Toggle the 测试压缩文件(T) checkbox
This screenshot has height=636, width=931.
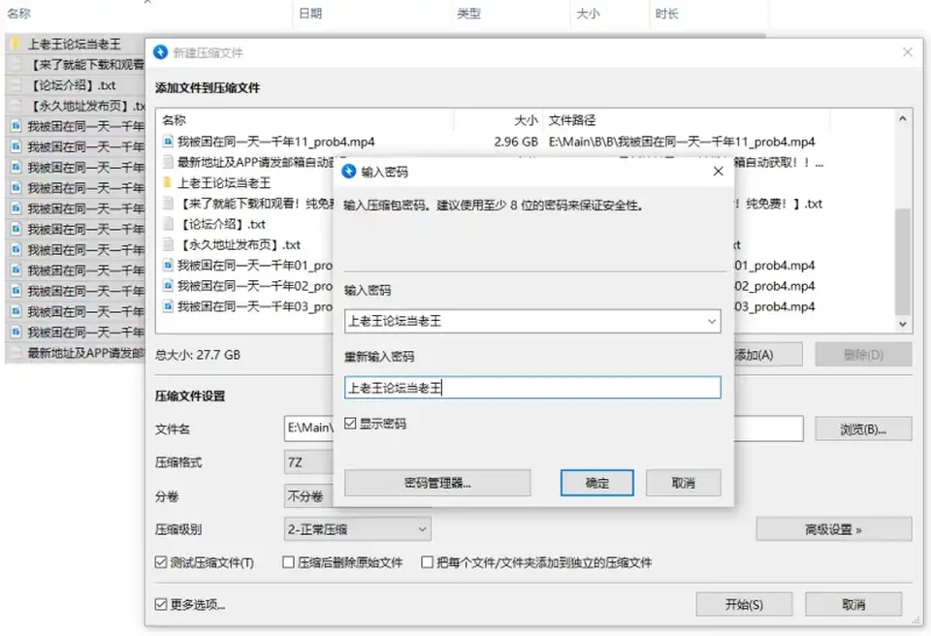[x=160, y=561]
